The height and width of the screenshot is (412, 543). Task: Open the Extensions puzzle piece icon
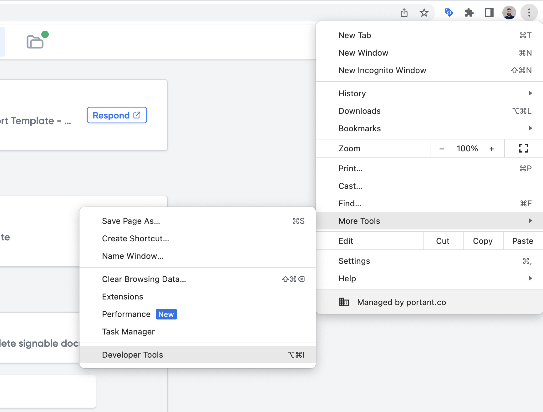click(x=469, y=13)
